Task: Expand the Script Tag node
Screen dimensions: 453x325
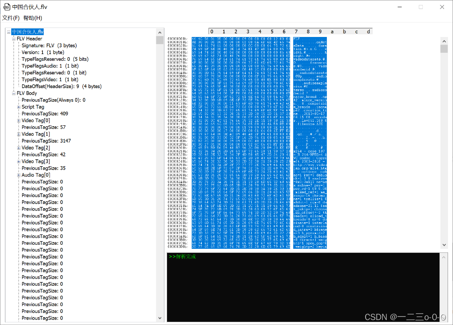Action: pyautogui.click(x=18, y=107)
